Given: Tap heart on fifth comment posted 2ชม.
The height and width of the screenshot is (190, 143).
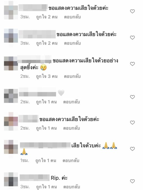Looking at the screenshot, I should (132, 123).
